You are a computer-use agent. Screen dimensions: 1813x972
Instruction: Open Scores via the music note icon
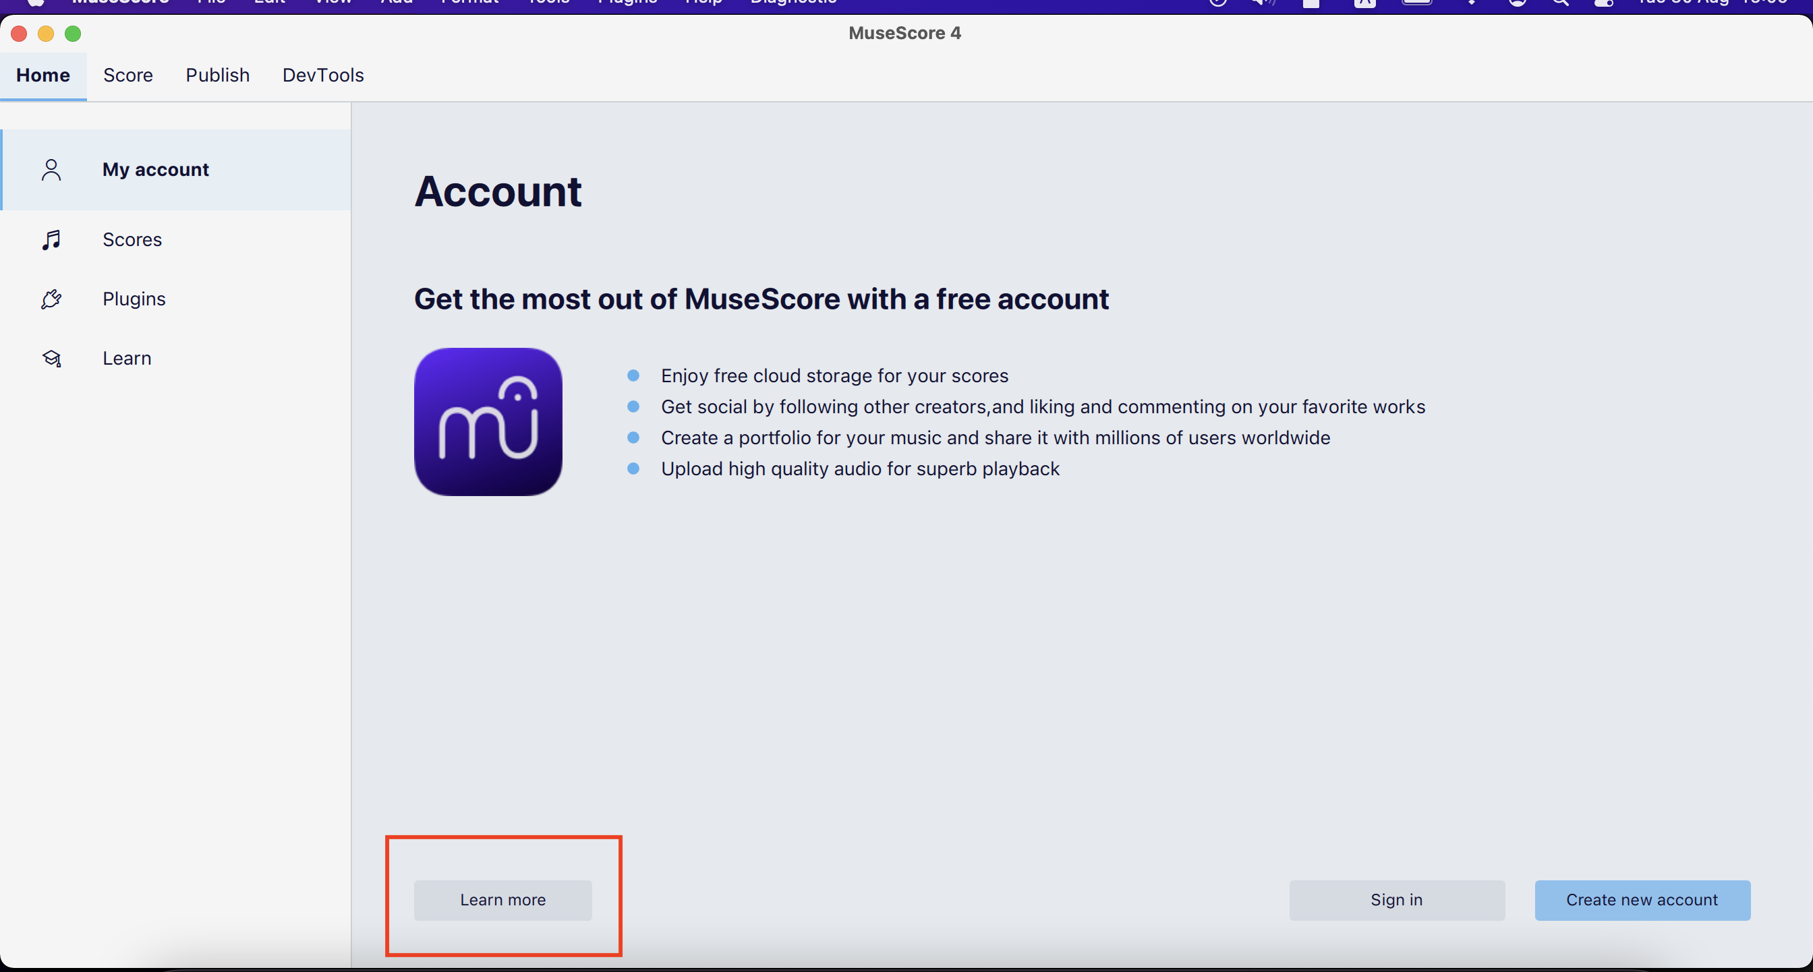[x=50, y=240]
